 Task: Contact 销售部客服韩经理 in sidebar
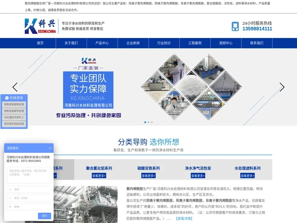point(14,104)
